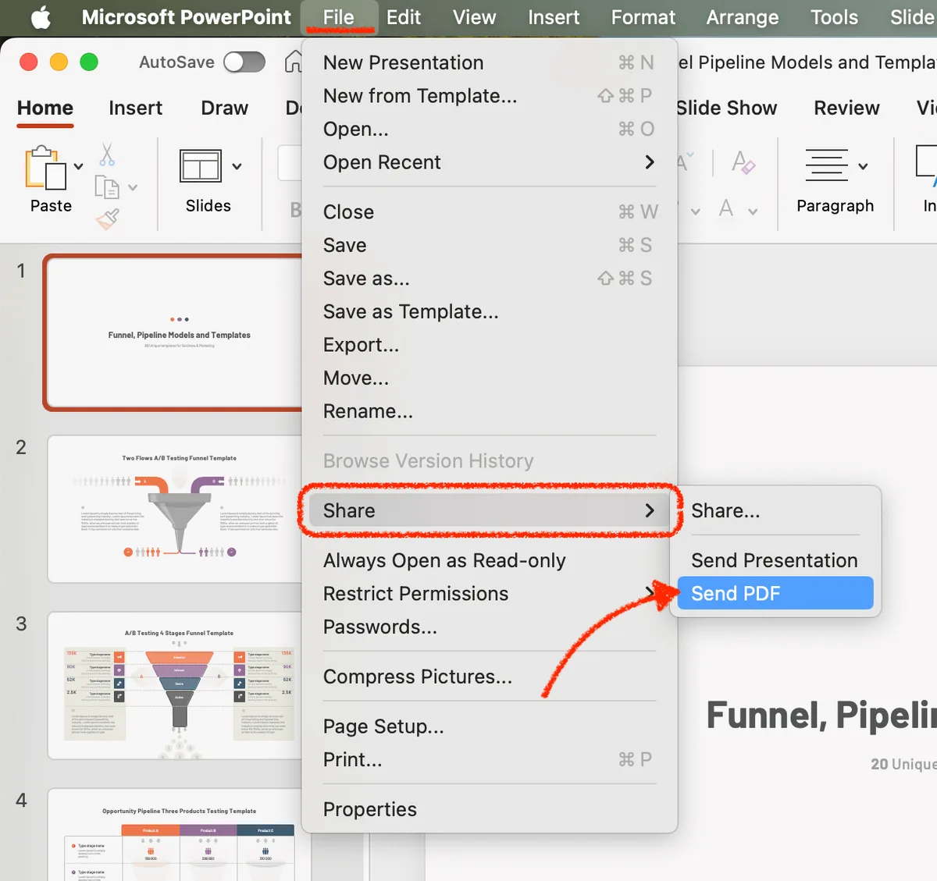Switch to the Review ribbon tab

(846, 108)
